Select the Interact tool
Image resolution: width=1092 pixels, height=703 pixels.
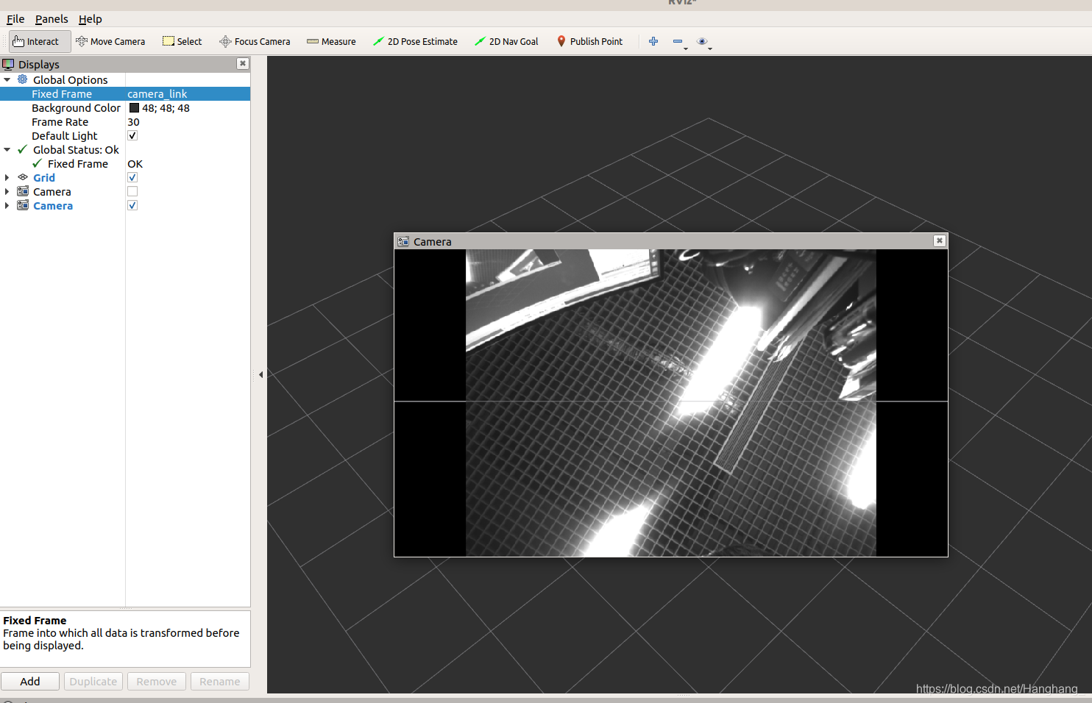40,41
